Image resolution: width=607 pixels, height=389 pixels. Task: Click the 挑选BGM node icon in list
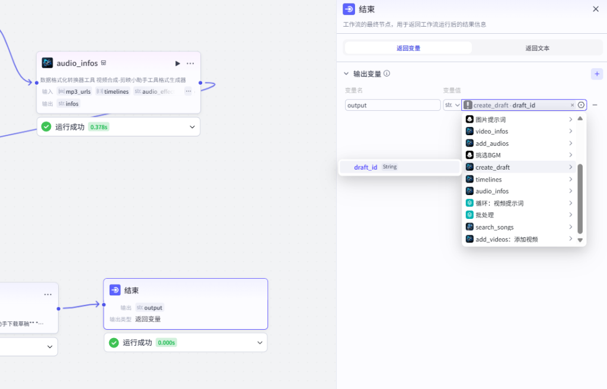point(469,155)
